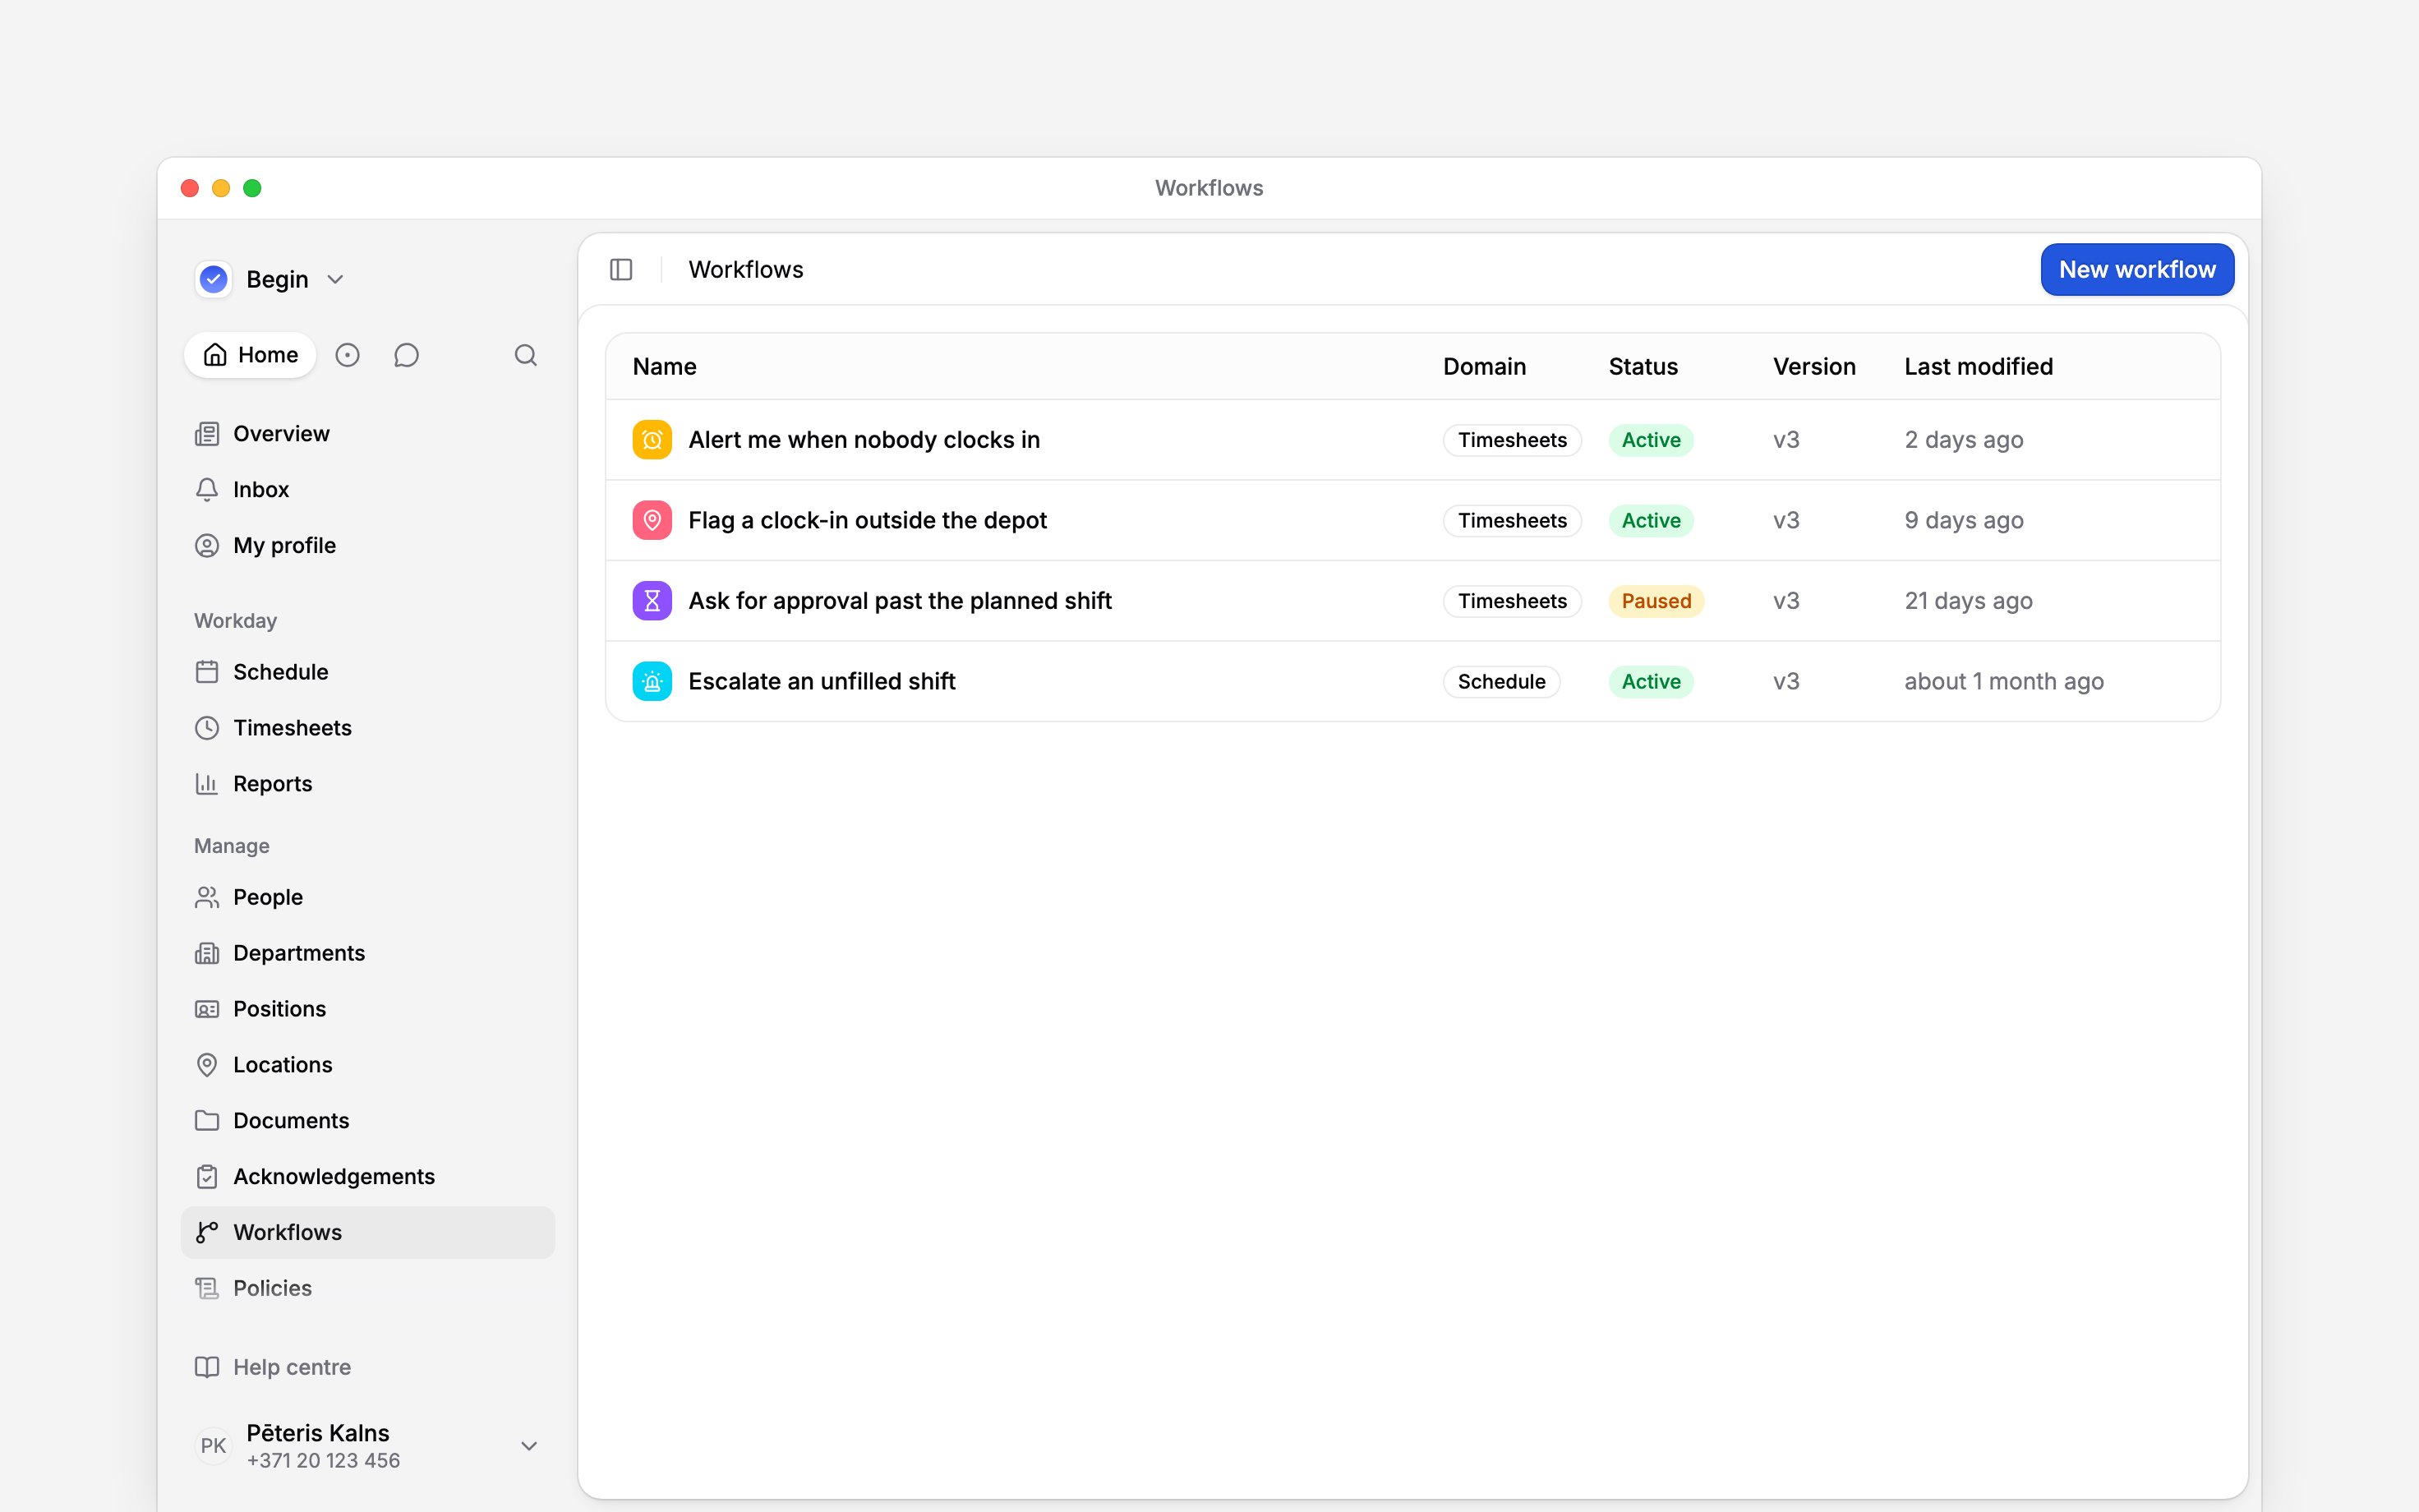The image size is (2419, 1512).
Task: Click the Name column header
Action: [665, 367]
